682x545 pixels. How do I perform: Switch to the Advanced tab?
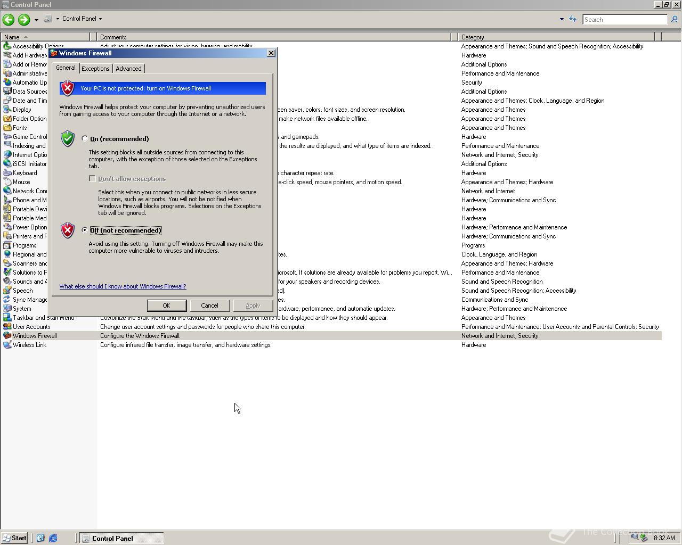tap(128, 69)
